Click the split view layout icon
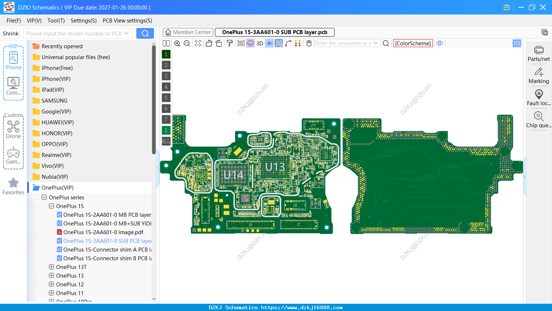The image size is (552, 311). coord(166,43)
